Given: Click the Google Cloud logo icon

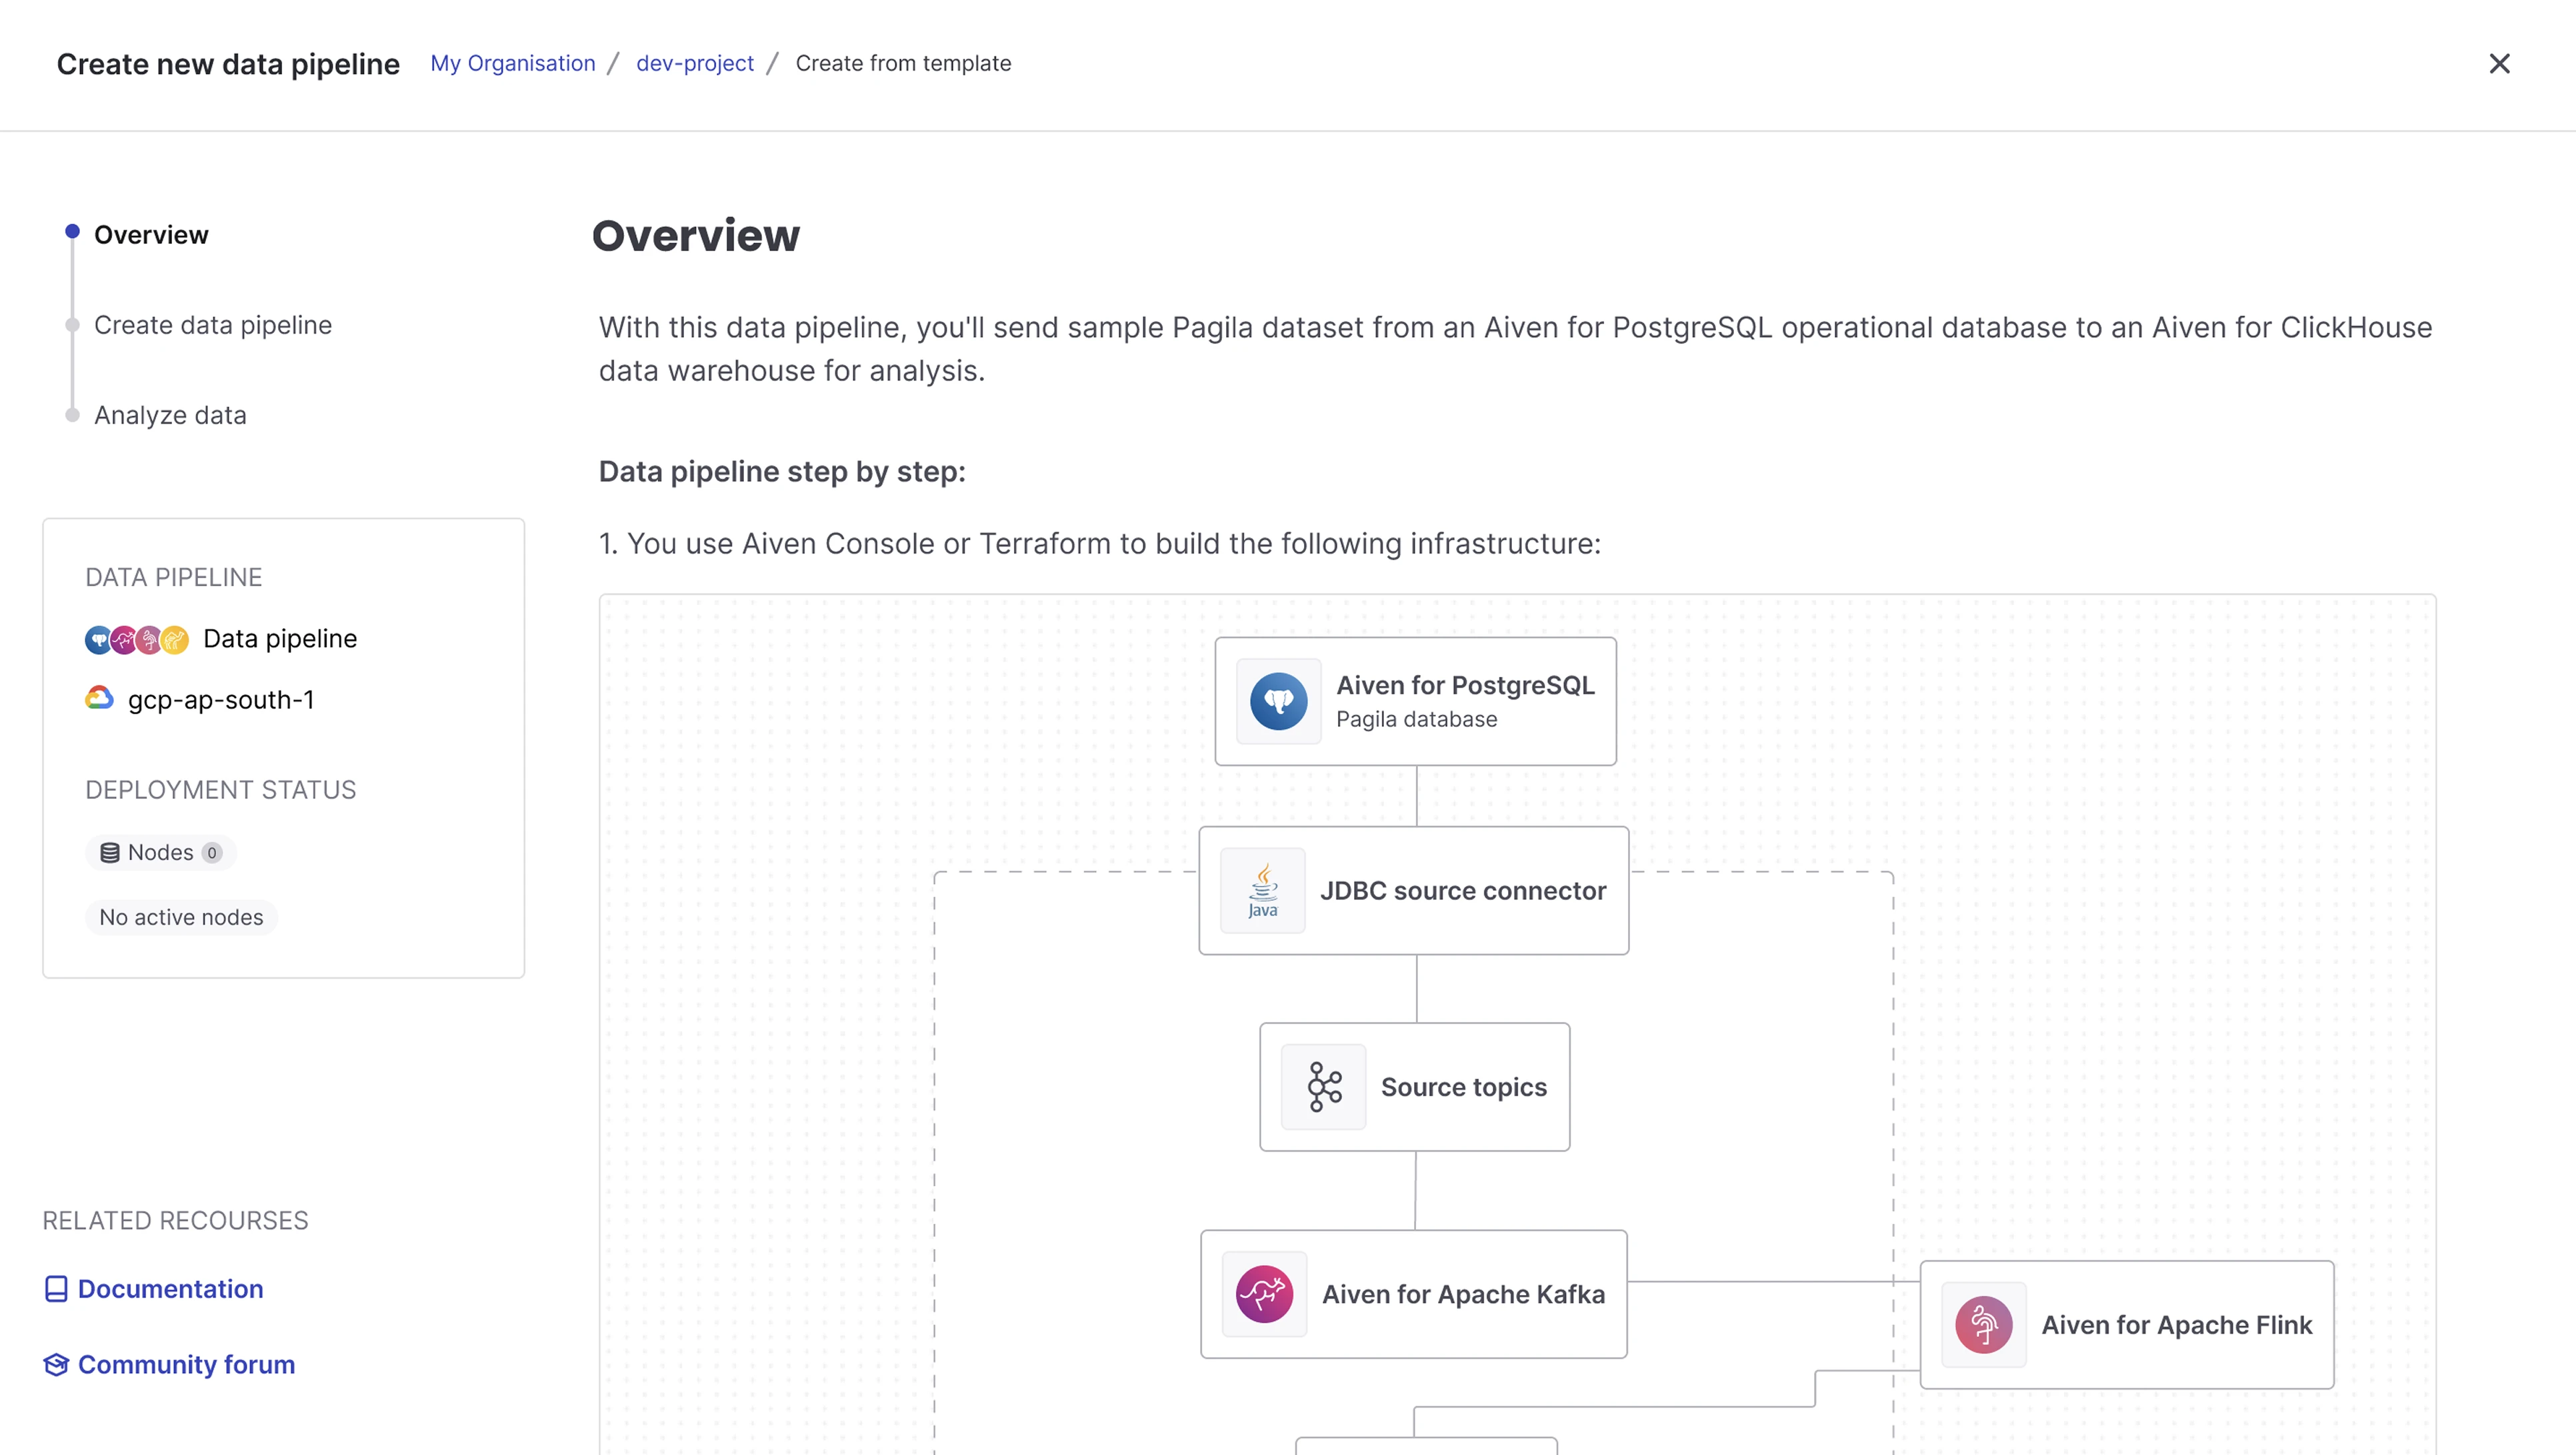Looking at the screenshot, I should pyautogui.click(x=99, y=698).
